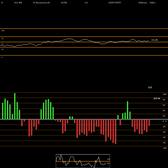The image size is (168, 168).
Task: Click the '40' label on MR axis
Action: 164,111
